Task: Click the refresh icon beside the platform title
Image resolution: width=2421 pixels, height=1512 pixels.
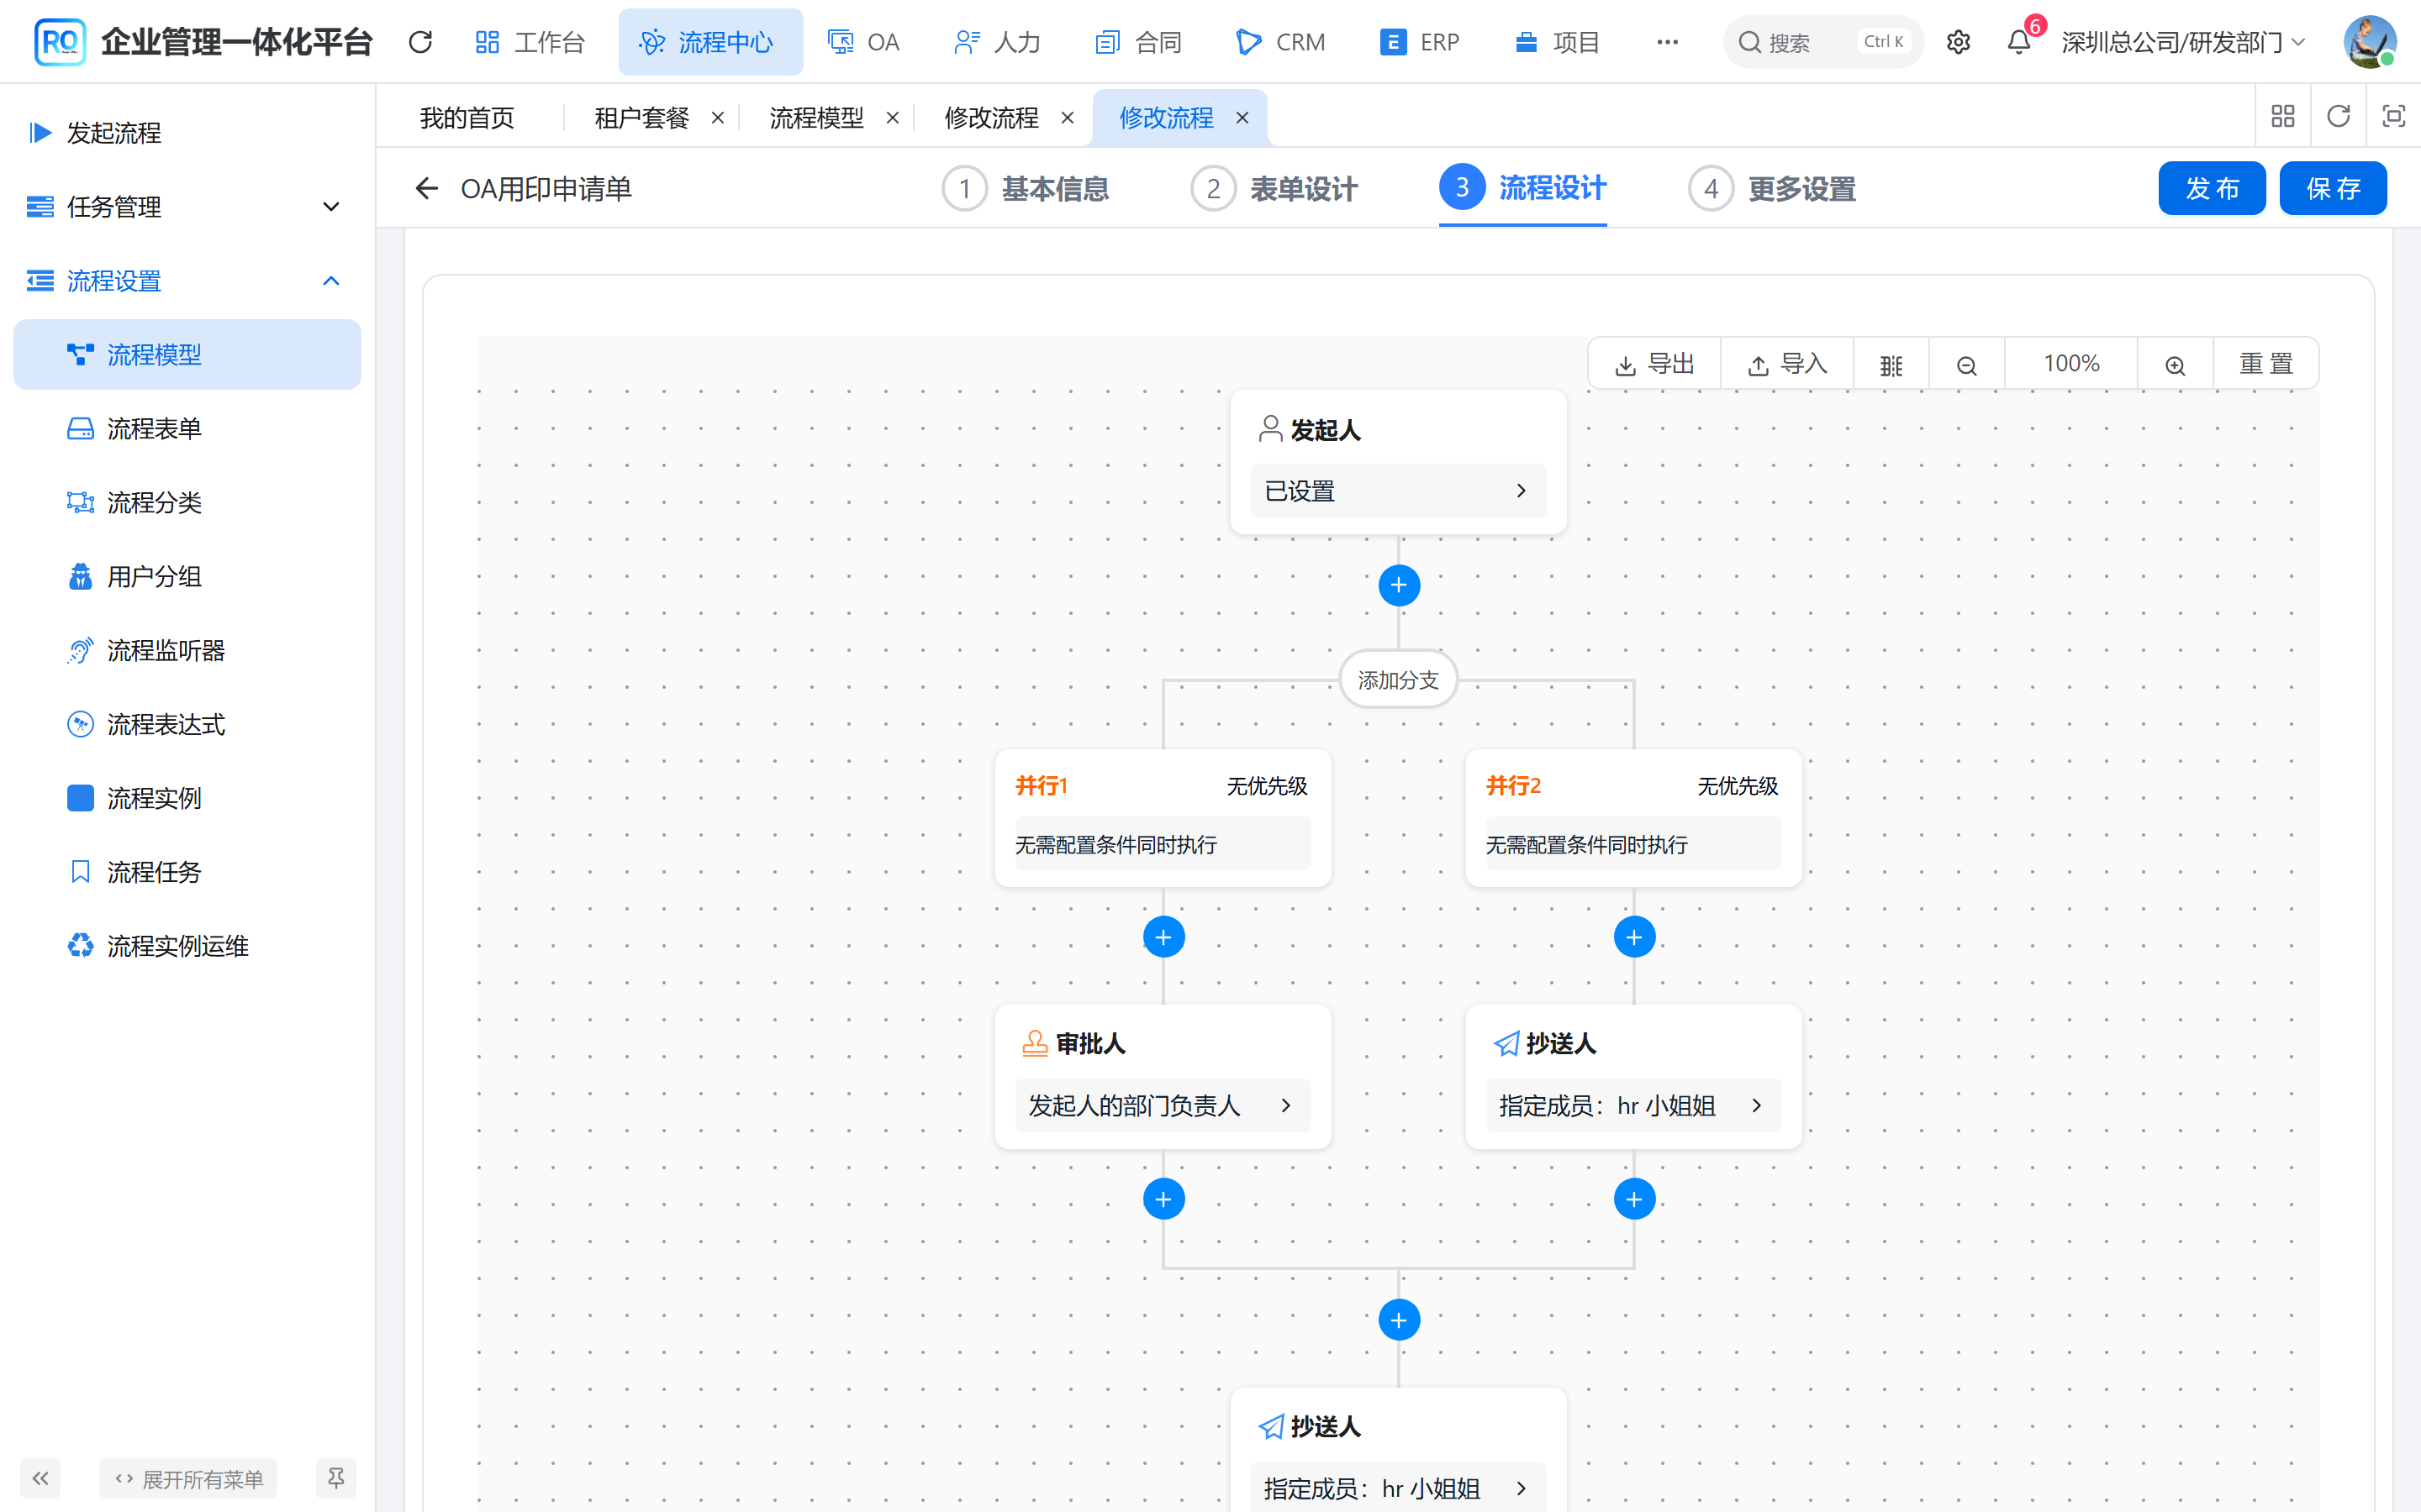Action: click(420, 42)
